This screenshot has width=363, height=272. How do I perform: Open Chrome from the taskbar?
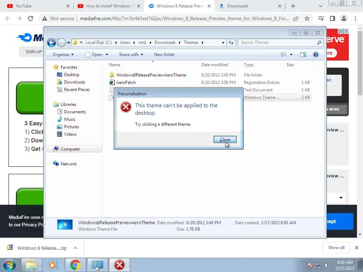pos(76,265)
